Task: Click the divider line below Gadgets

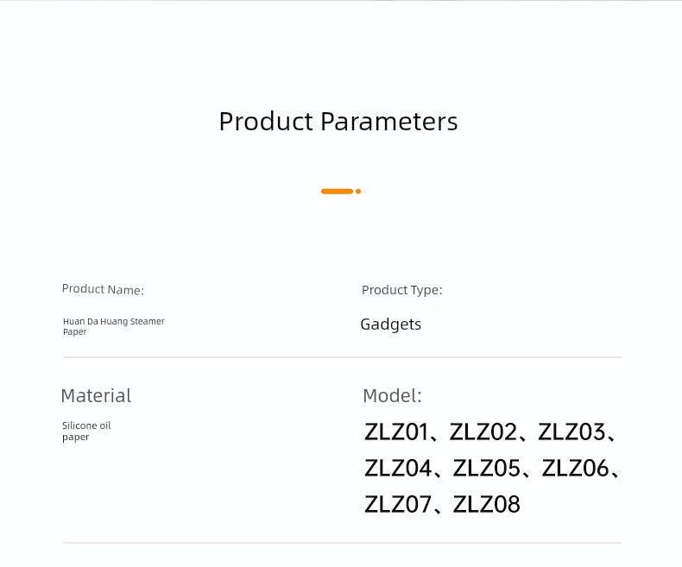Action: click(342, 357)
